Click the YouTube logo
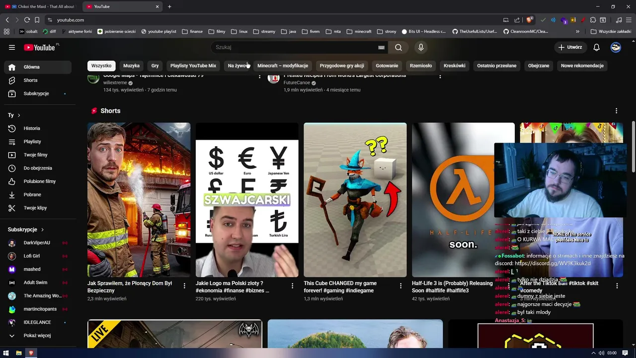 click(x=40, y=47)
